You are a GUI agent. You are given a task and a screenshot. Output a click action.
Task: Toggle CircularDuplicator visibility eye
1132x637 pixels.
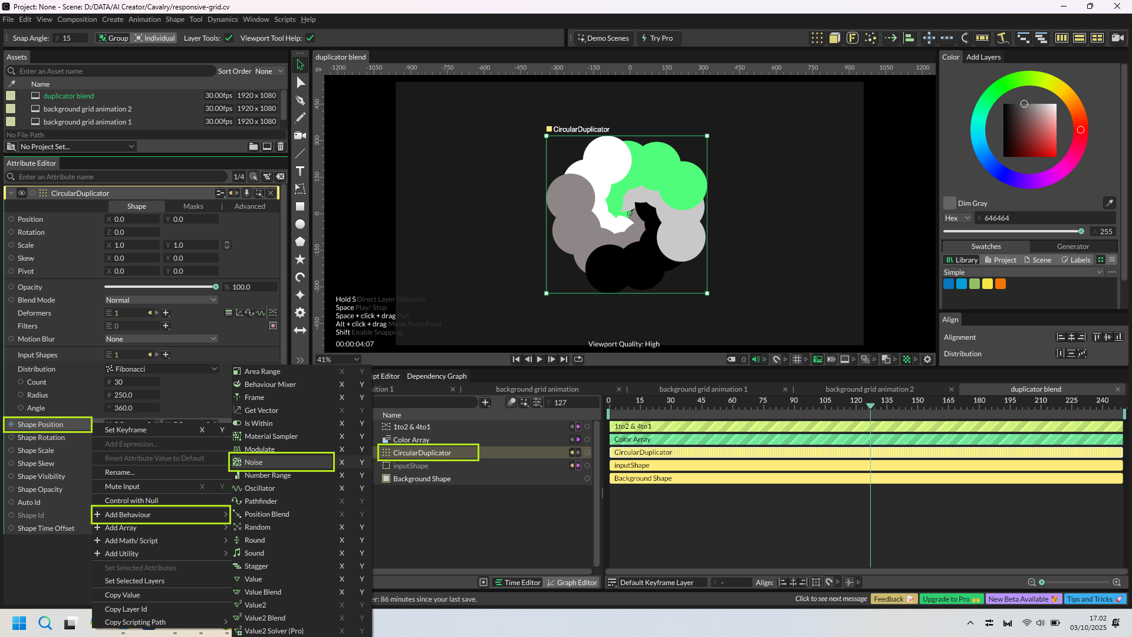22,193
